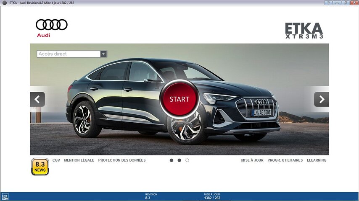Screen dimensions: 359x201
Task: Click the red START button
Action: pyautogui.click(x=179, y=99)
